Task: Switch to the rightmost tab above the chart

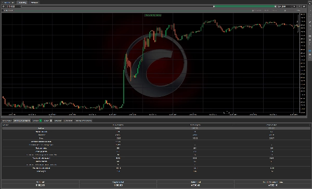Action: coord(34,3)
